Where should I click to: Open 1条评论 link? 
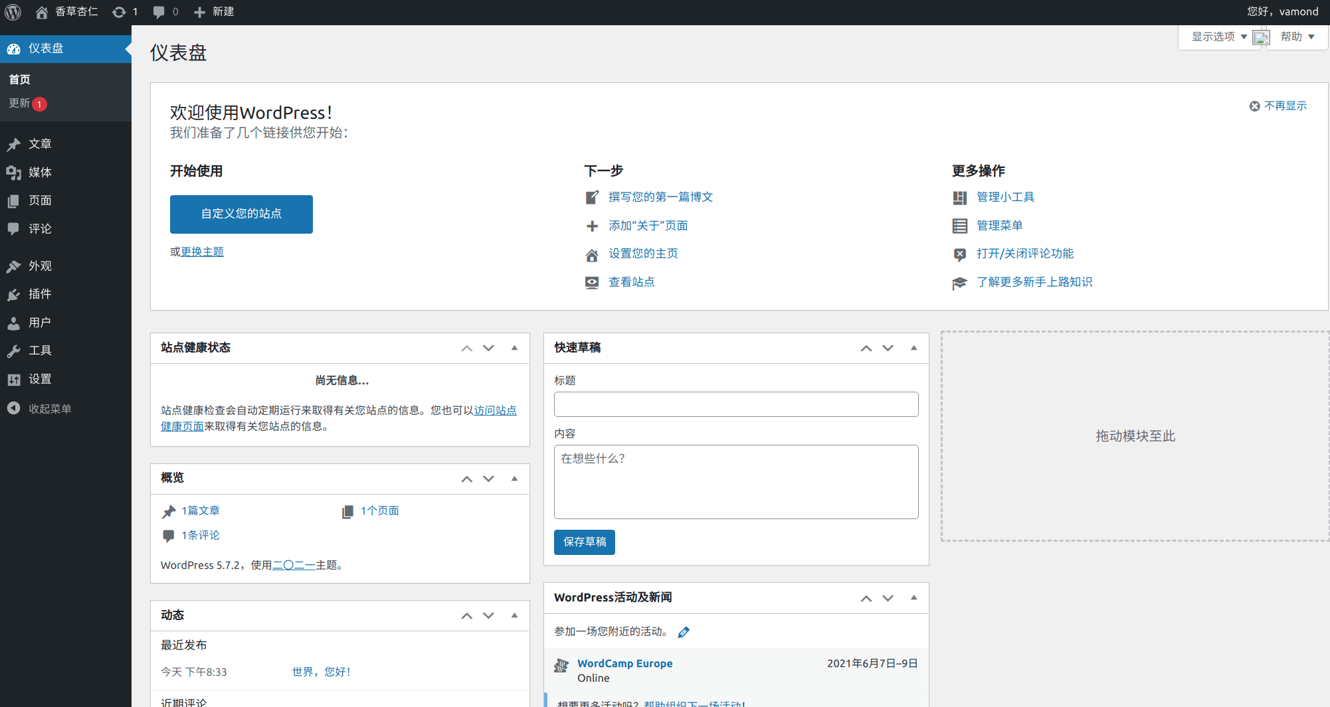coord(201,536)
